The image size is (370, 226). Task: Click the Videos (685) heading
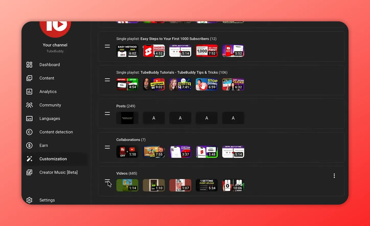tap(127, 173)
